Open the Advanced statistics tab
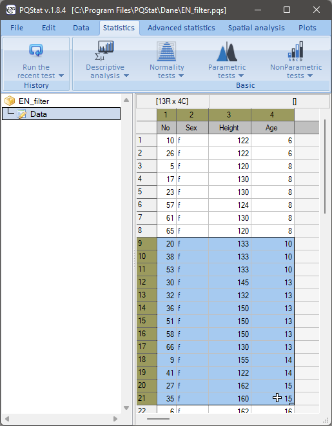This screenshot has width=332, height=426. [x=181, y=28]
